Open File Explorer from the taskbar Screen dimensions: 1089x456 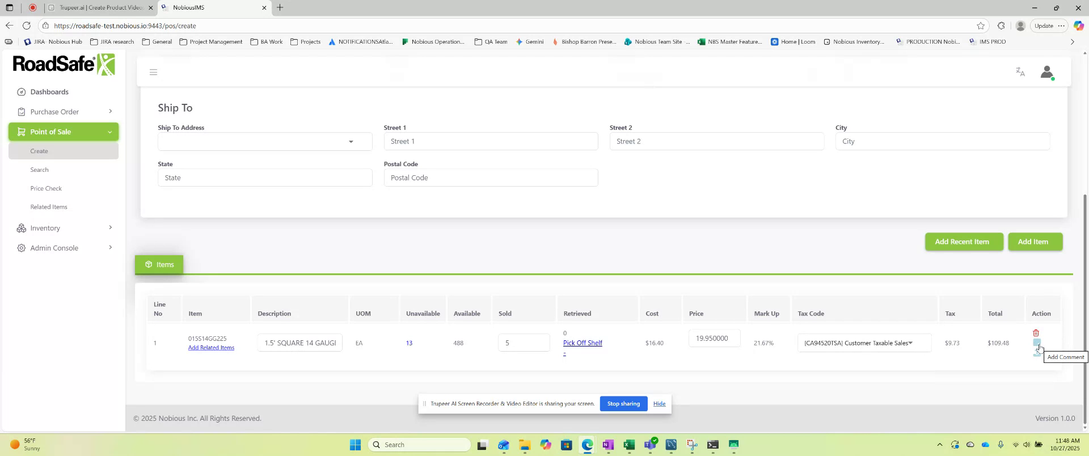click(x=524, y=445)
